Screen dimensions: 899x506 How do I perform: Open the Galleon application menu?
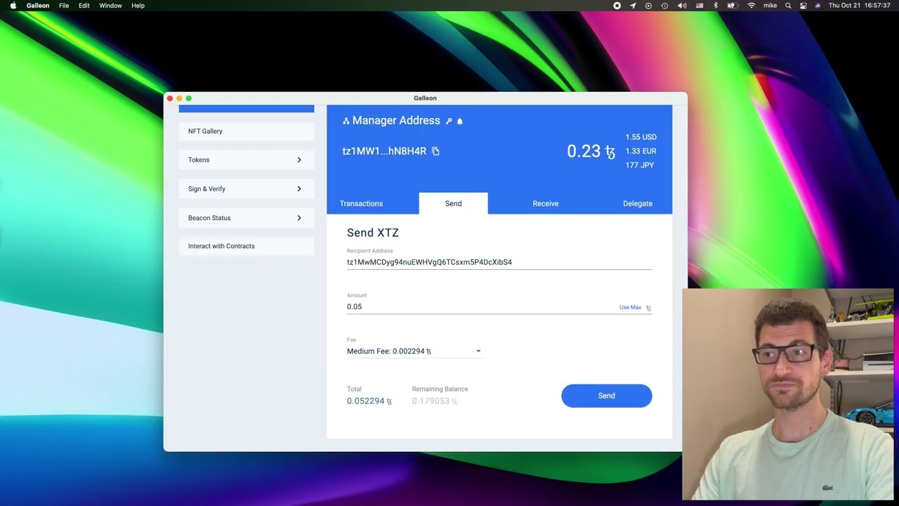[38, 6]
